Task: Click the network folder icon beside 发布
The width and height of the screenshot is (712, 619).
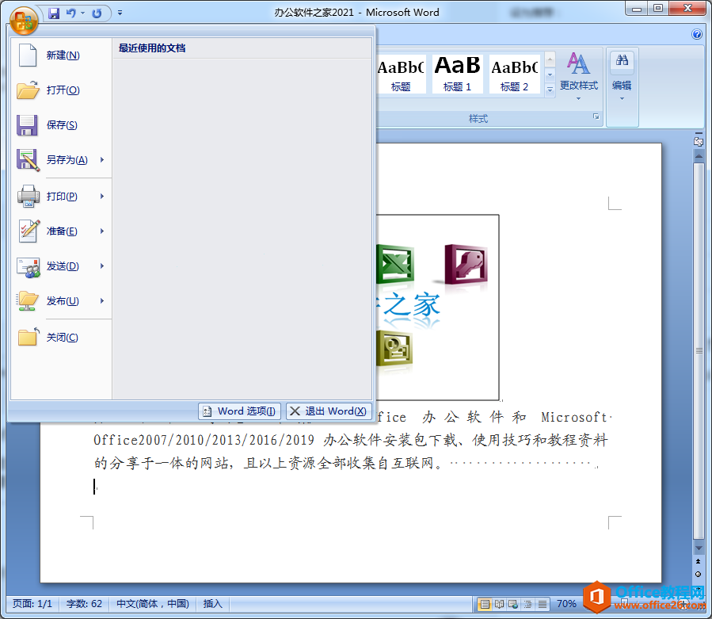Action: click(x=28, y=301)
